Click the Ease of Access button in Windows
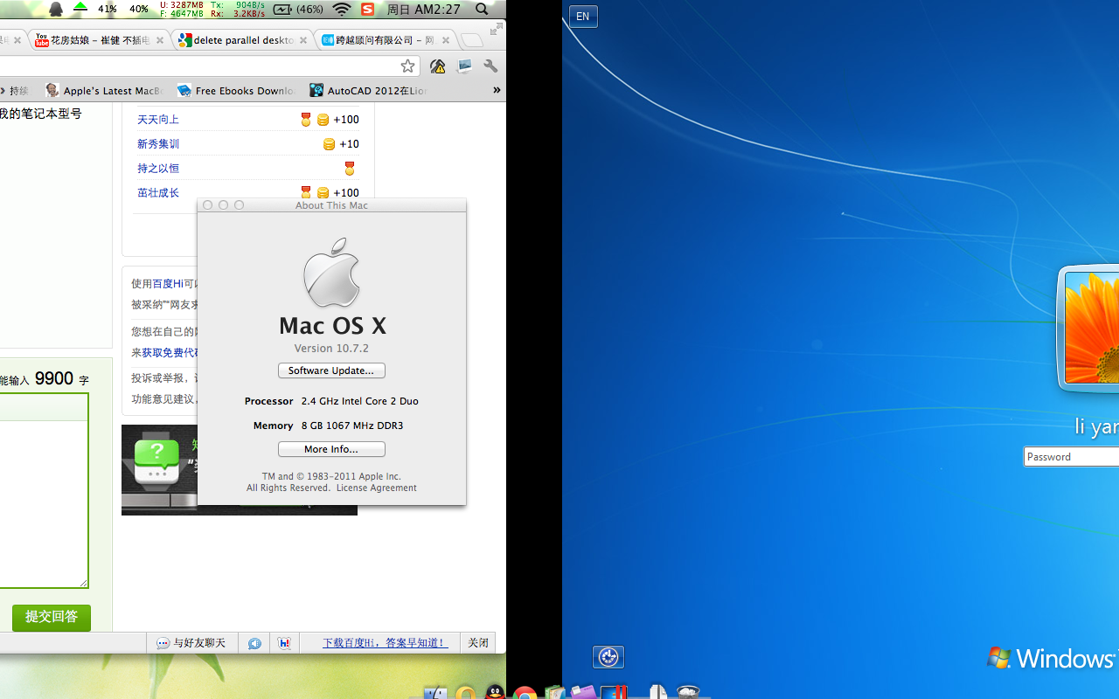1119x699 pixels. pyautogui.click(x=608, y=657)
